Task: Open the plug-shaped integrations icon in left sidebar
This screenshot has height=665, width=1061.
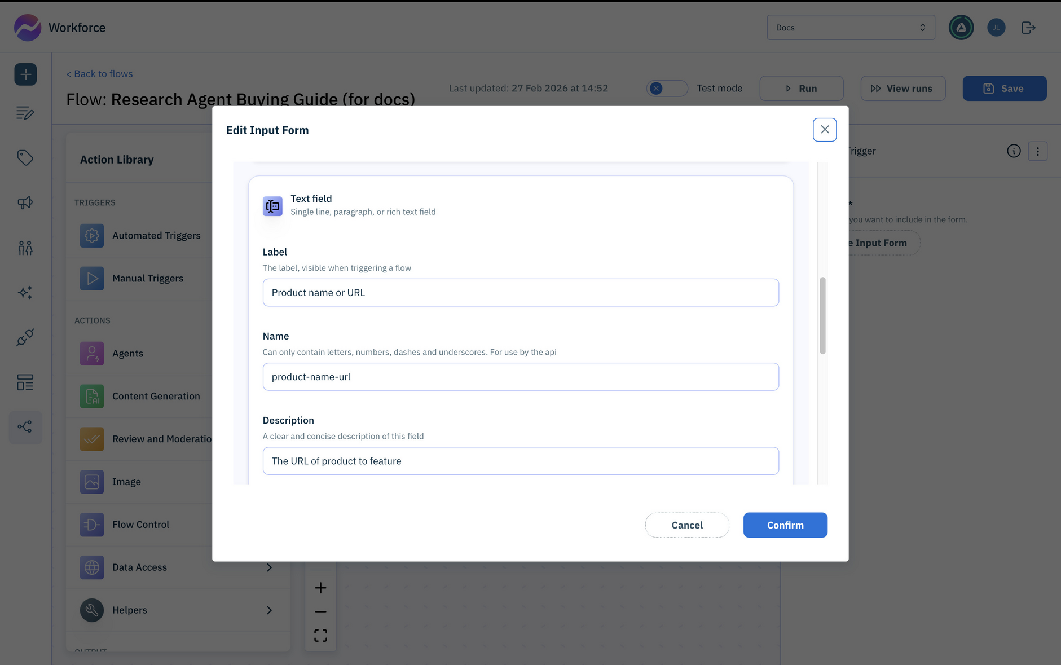Action: pos(25,337)
